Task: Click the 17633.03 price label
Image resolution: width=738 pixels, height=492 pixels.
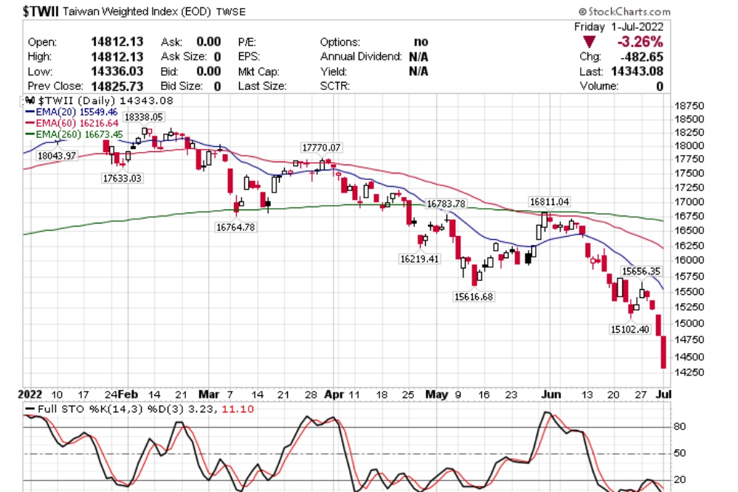Action: pyautogui.click(x=122, y=179)
